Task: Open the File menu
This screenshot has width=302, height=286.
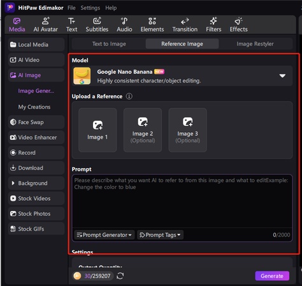Action: point(71,8)
